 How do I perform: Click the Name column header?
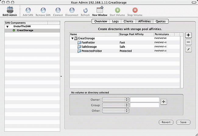tap(94, 34)
